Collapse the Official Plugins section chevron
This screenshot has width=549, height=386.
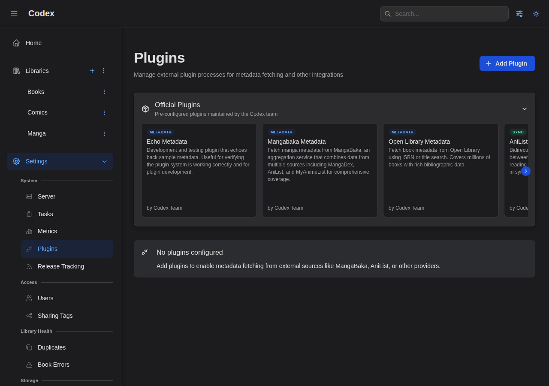[525, 109]
